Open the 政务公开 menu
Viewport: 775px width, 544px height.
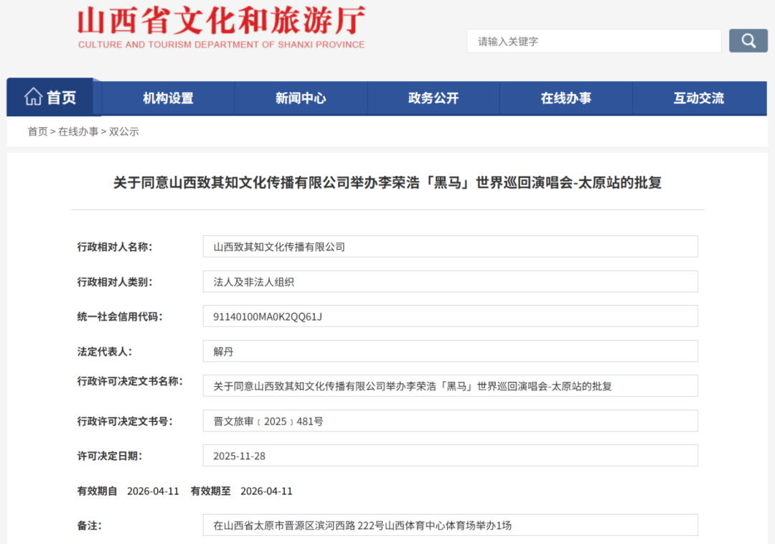click(x=433, y=98)
